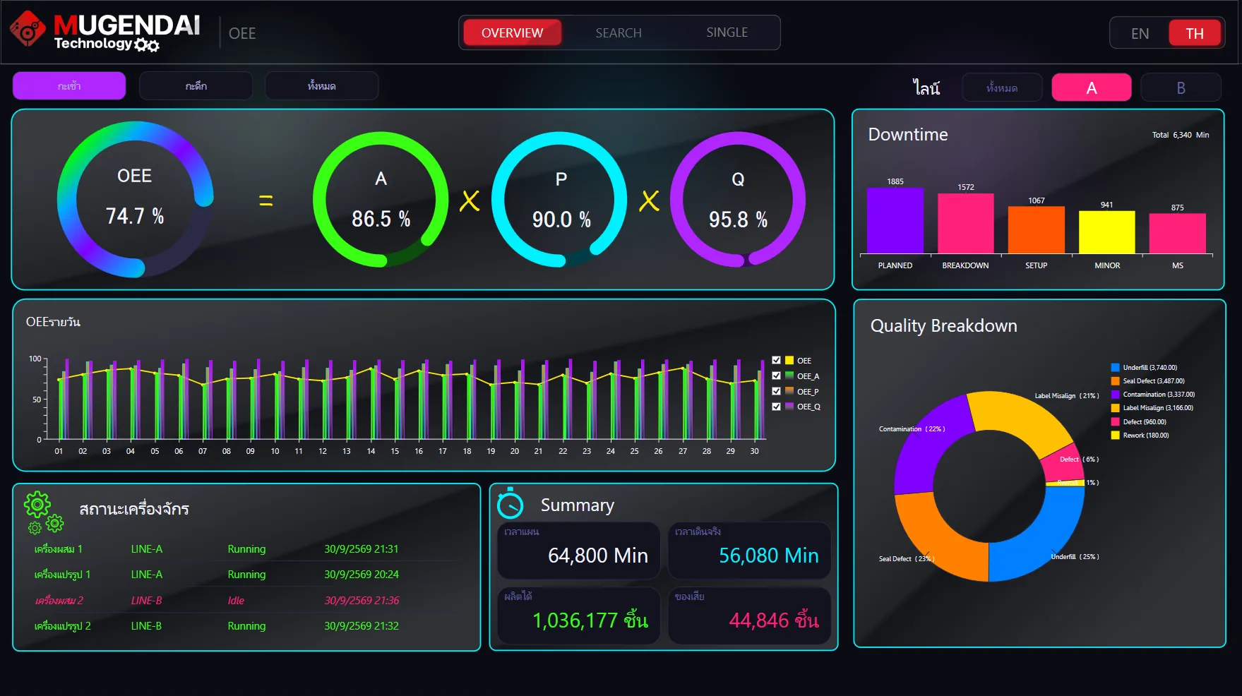Click the Total 6,340 Min downtime label
The height and width of the screenshot is (696, 1242).
click(x=1181, y=135)
